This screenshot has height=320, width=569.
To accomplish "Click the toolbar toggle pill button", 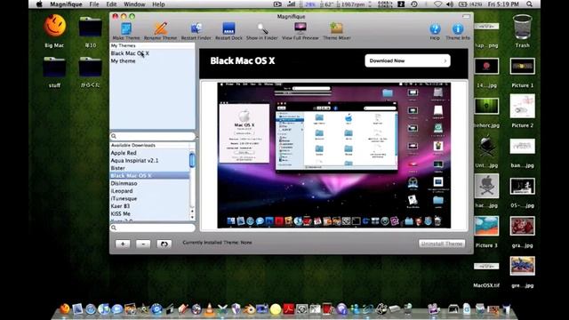I will [466, 16].
